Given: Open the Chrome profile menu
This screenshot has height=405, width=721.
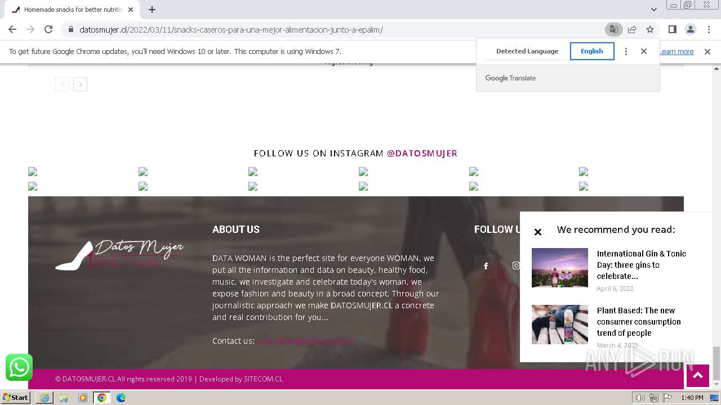Looking at the screenshot, I should [x=690, y=29].
